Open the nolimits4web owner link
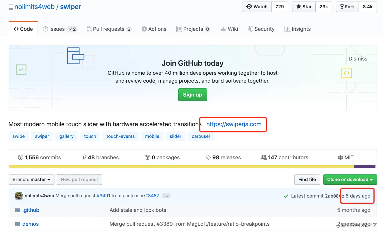This screenshot has height=234, width=383. [x=34, y=7]
